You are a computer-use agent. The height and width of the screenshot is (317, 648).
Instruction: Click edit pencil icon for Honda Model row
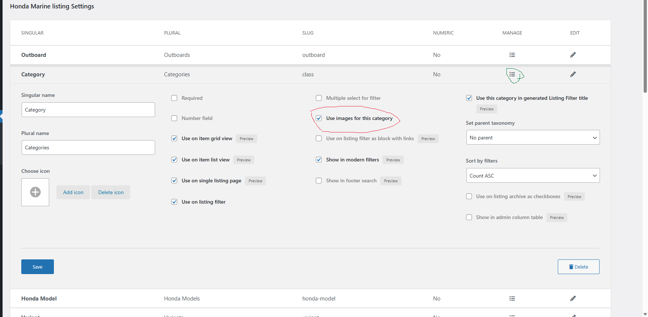pos(573,299)
